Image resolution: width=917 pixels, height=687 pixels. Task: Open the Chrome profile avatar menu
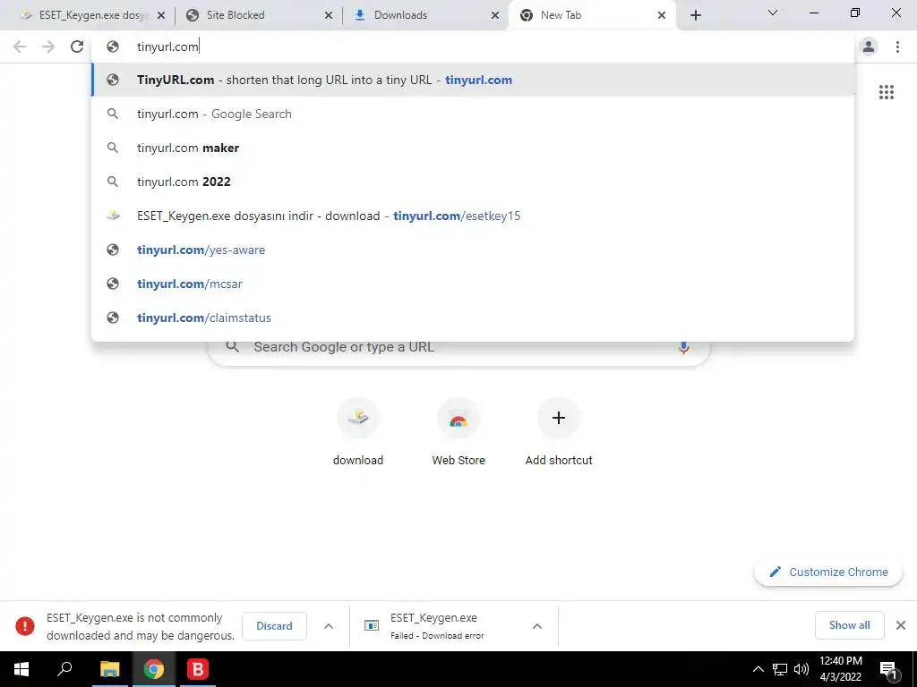(x=869, y=47)
